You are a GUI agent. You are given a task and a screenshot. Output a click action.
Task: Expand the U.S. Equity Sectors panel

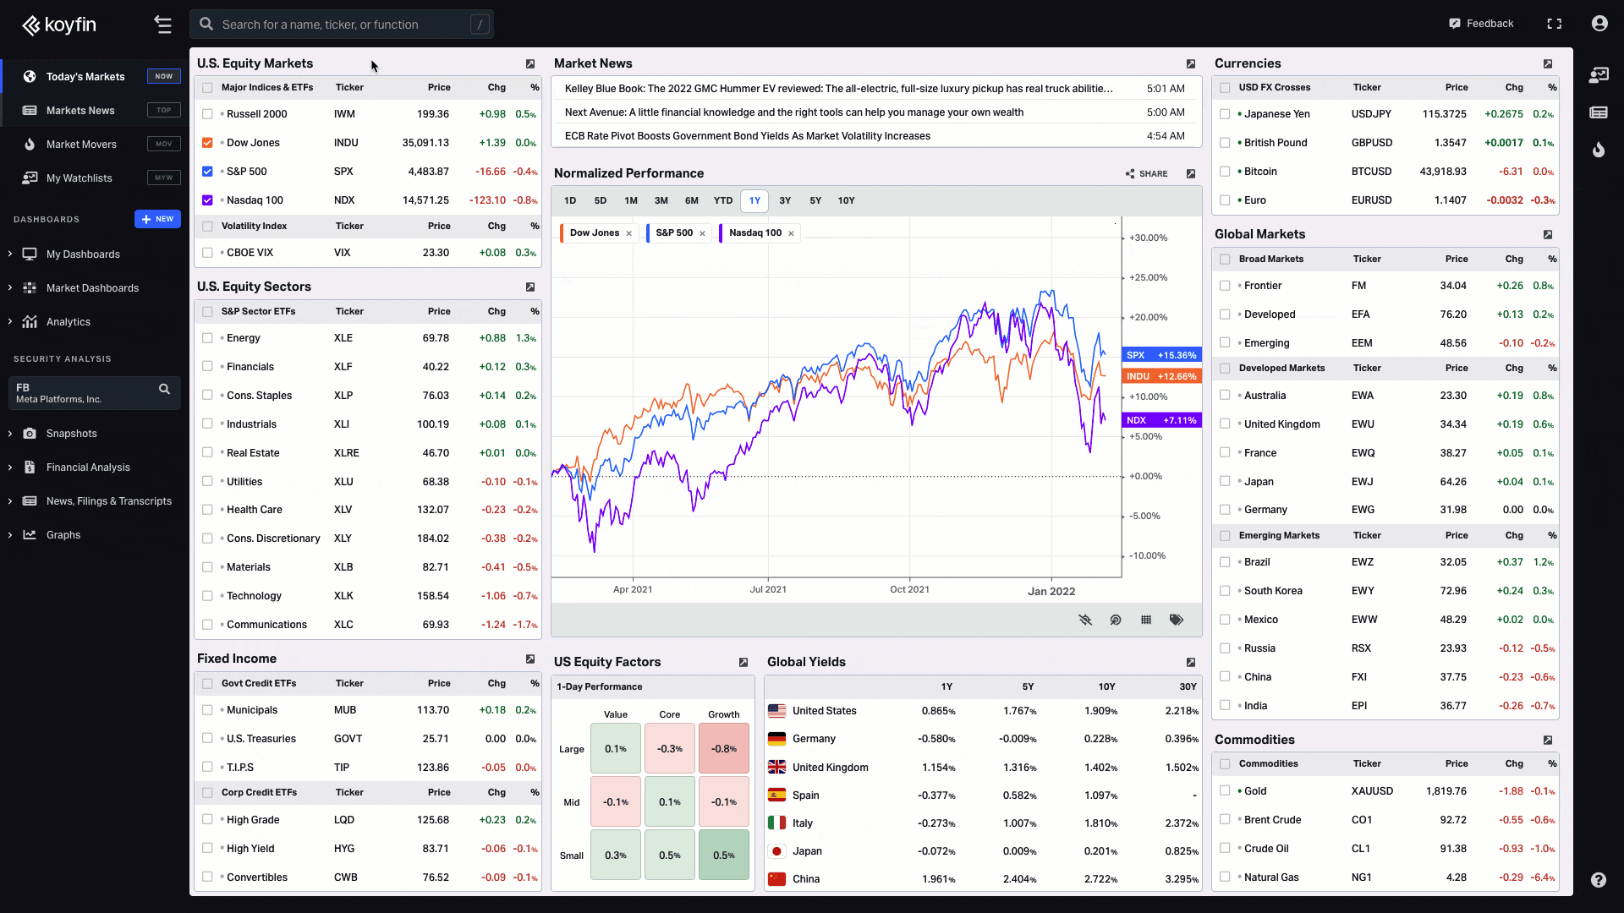(x=531, y=287)
